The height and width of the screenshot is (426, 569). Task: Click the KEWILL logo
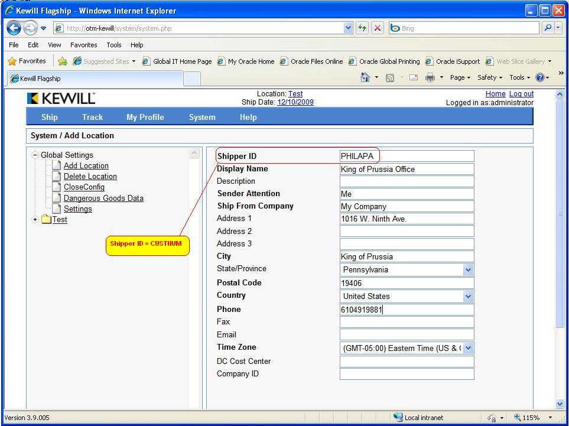coord(61,98)
